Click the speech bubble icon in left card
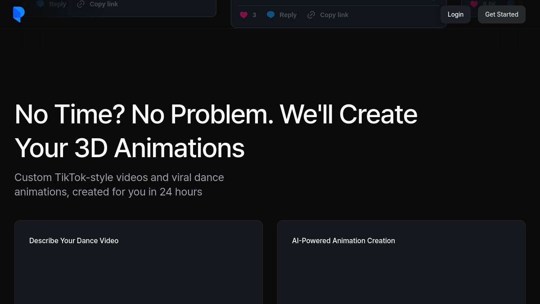 coord(40,4)
